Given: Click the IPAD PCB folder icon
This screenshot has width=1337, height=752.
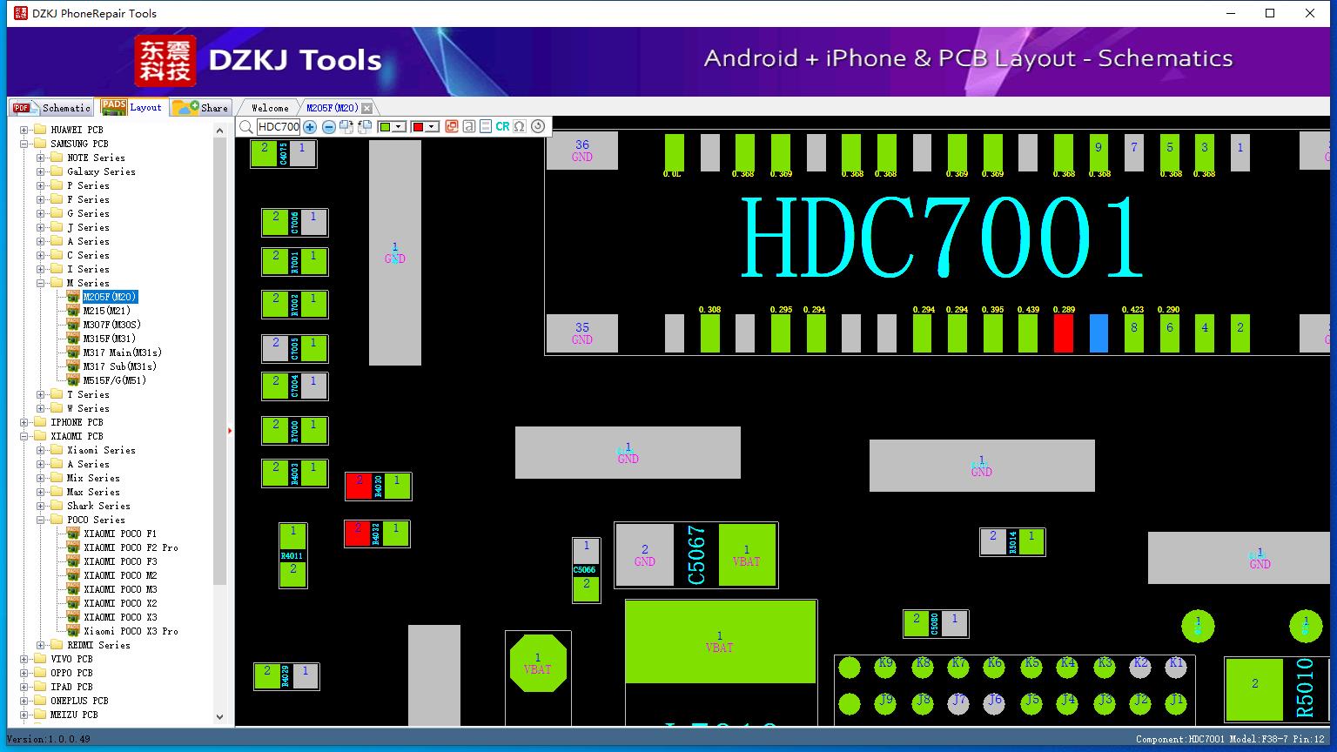Looking at the screenshot, I should [40, 687].
